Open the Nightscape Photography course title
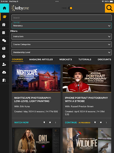Screen dimensions: 114x153 coord(33,100)
